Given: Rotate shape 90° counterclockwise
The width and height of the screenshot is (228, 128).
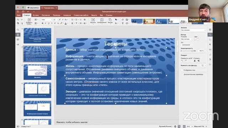Looking at the screenshot, I should [x=182, y=61].
